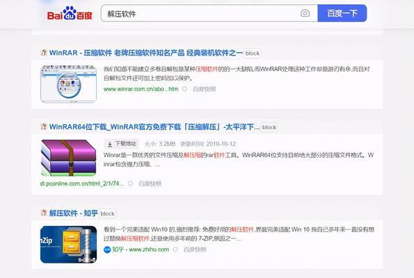Click 大小: 3.2MB text

(160, 144)
